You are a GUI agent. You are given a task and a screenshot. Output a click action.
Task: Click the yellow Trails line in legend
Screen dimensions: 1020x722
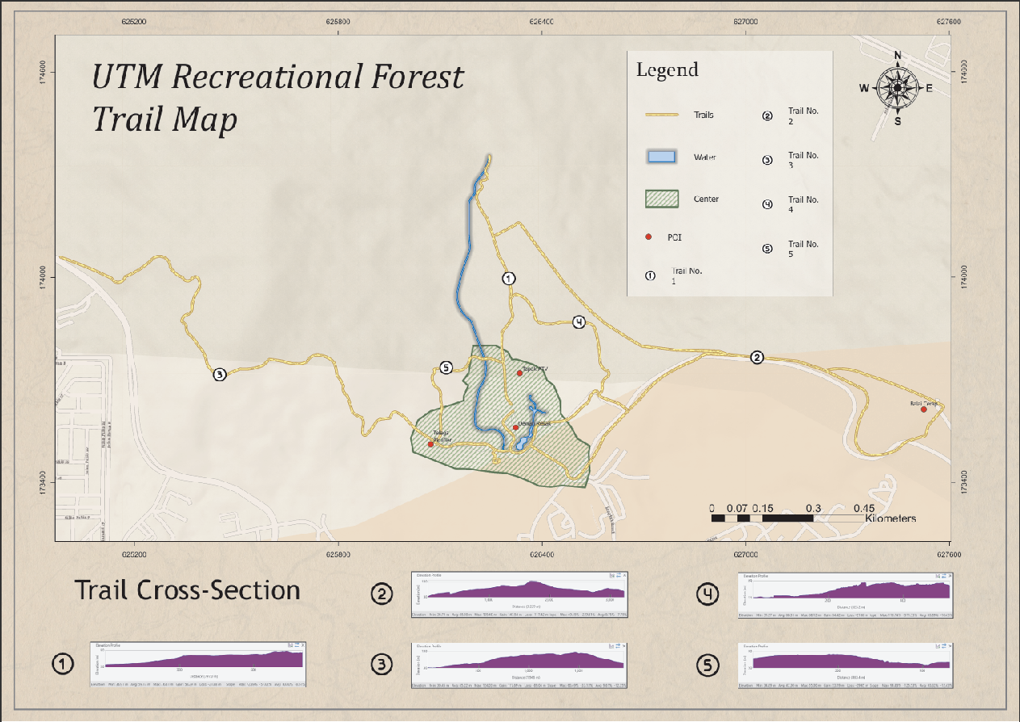pos(662,115)
